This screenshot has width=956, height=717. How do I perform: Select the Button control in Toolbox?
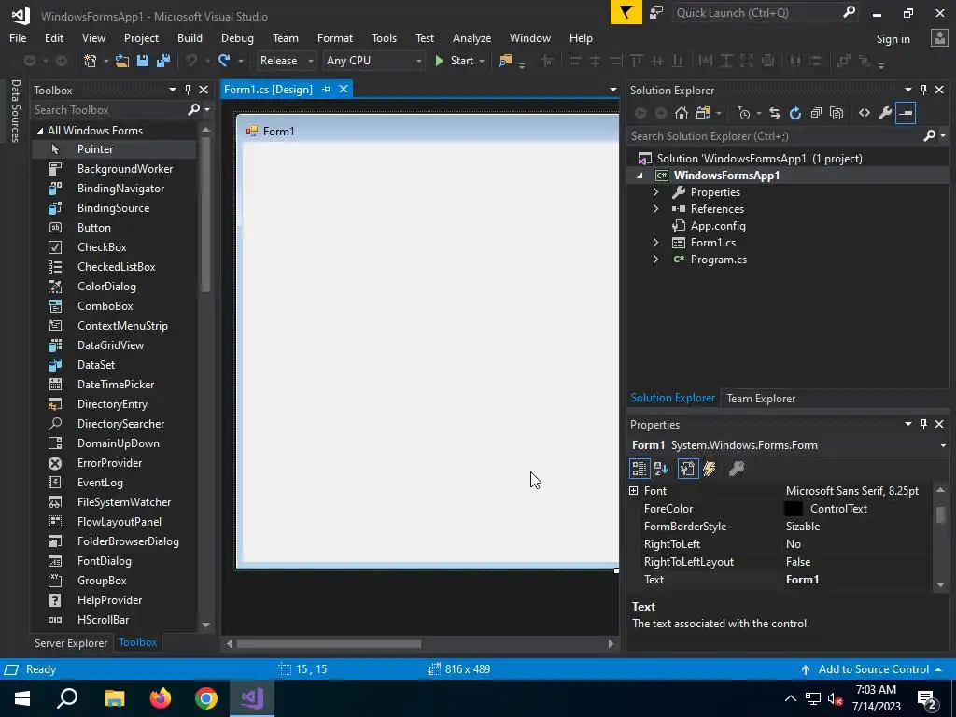(x=114, y=228)
